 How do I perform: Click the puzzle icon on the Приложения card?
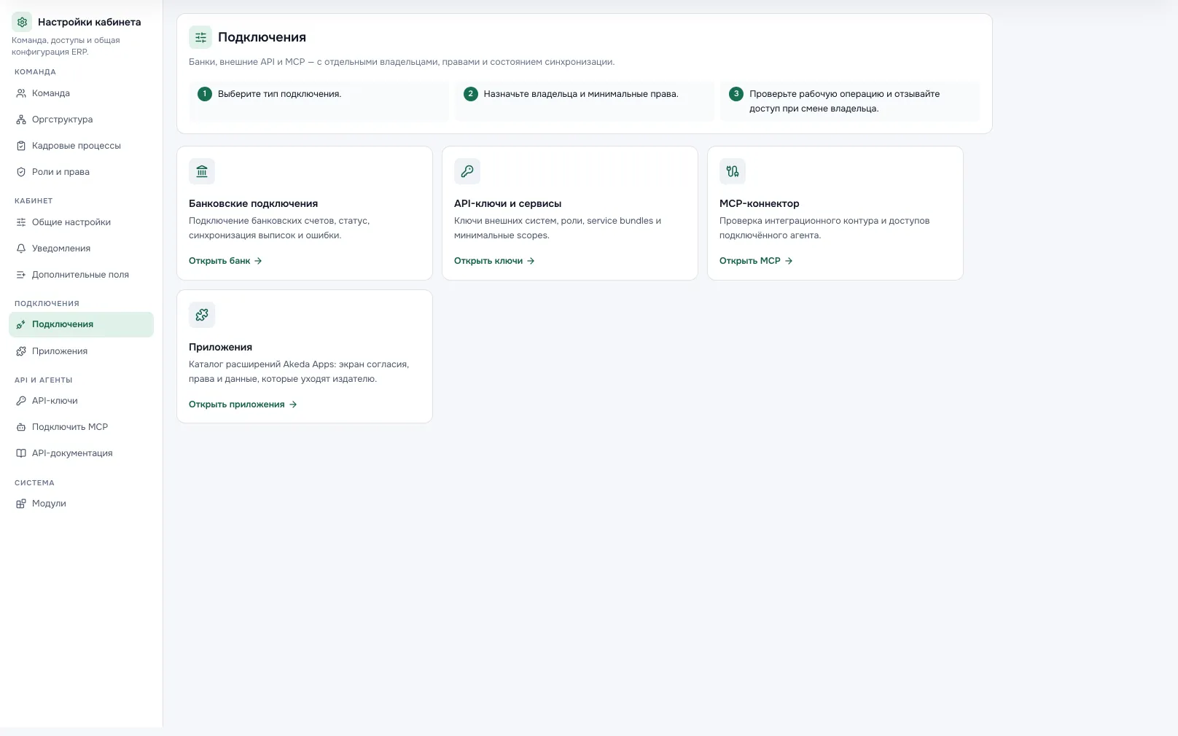click(202, 315)
